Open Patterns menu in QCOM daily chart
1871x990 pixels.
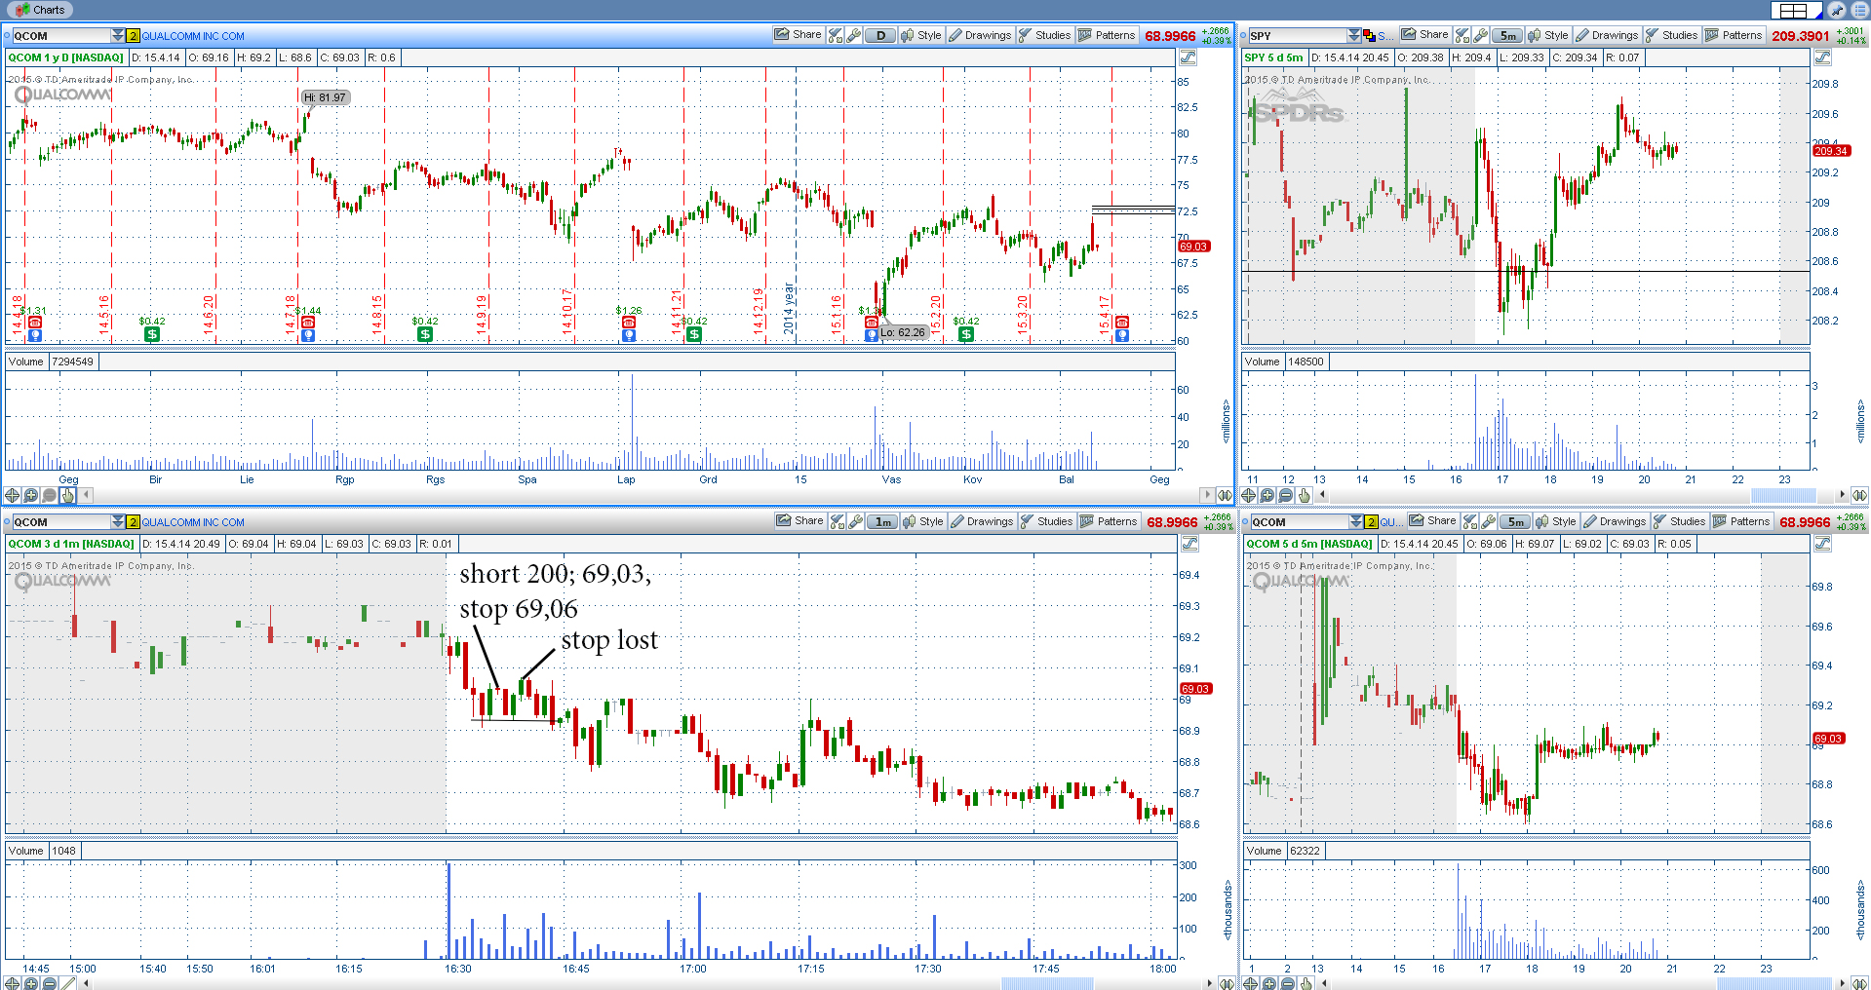pos(1107,35)
